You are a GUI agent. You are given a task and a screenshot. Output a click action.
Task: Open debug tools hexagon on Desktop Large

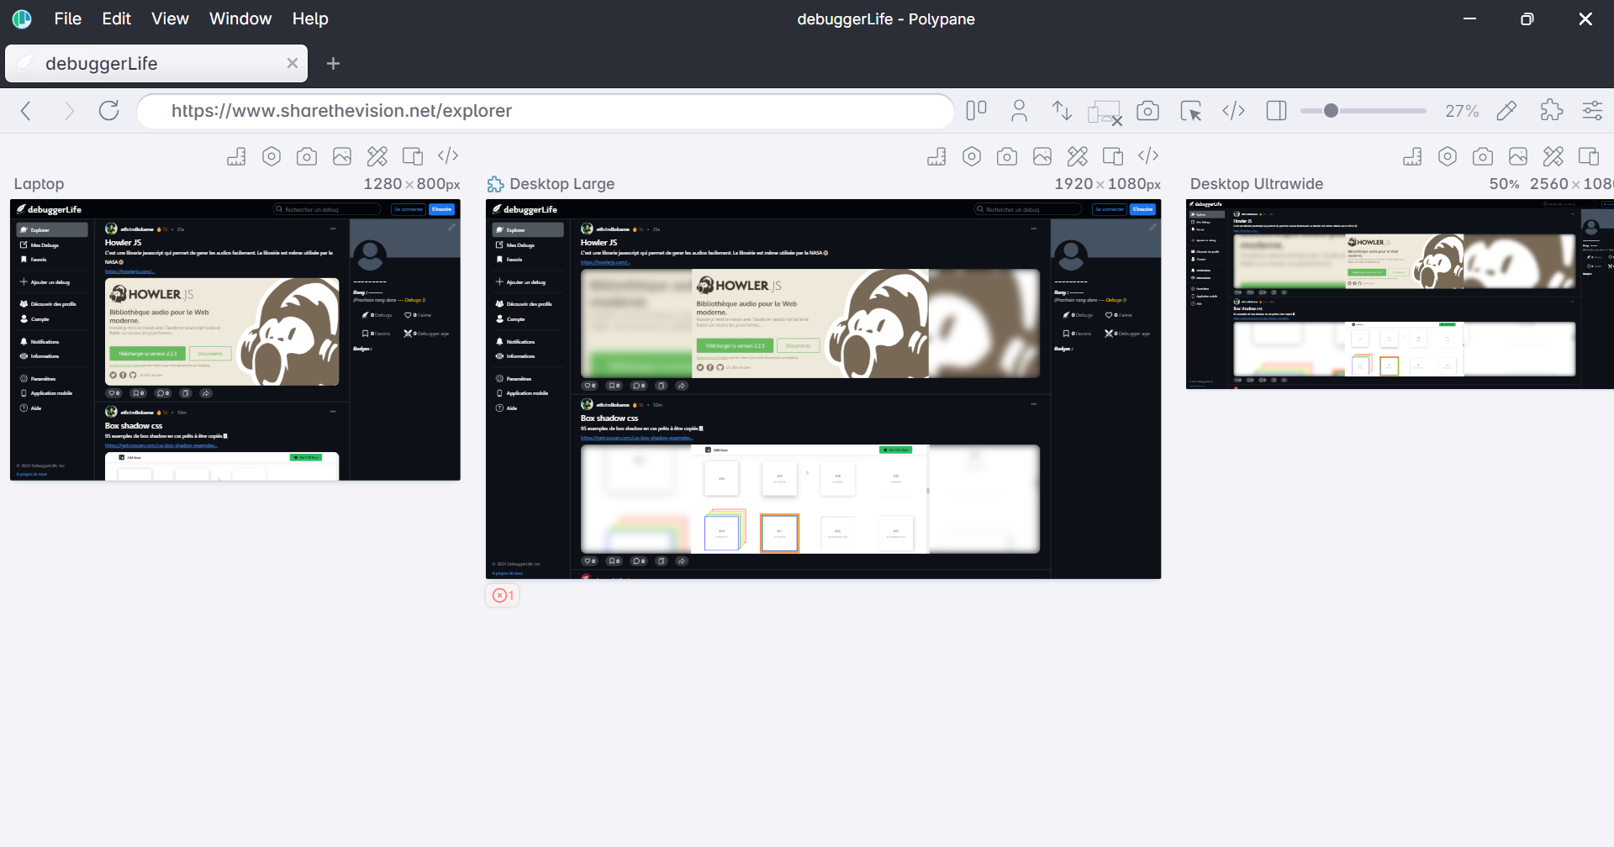click(972, 156)
